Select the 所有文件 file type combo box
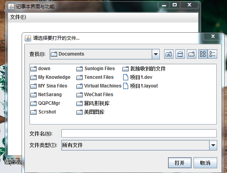The width and height of the screenshot is (227, 173). pyautogui.click(x=139, y=145)
